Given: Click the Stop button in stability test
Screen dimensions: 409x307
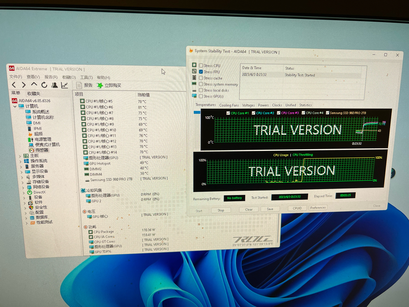Looking at the screenshot, I should pos(221,210).
